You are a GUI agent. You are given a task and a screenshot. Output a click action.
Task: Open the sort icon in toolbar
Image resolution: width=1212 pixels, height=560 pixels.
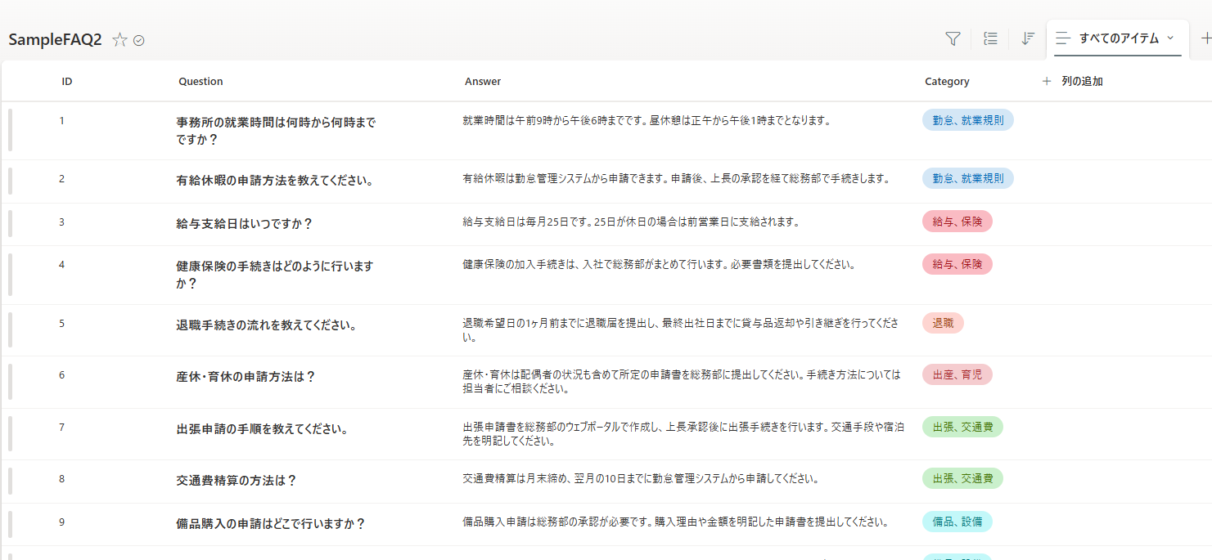1029,38
